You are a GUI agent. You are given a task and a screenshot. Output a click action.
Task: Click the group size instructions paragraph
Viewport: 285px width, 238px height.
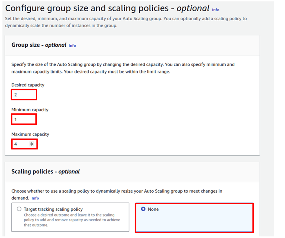(x=123, y=68)
